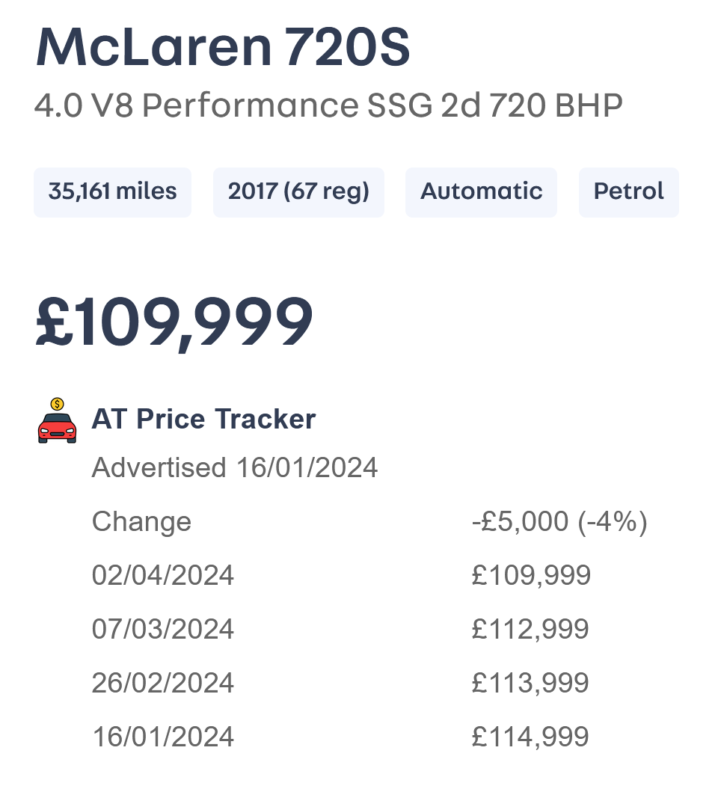721x786 pixels.
Task: Click the Change label row
Action: (x=141, y=521)
